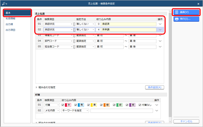Click the 緑 color tag swatch
The height and width of the screenshot is (127, 203).
119,105
